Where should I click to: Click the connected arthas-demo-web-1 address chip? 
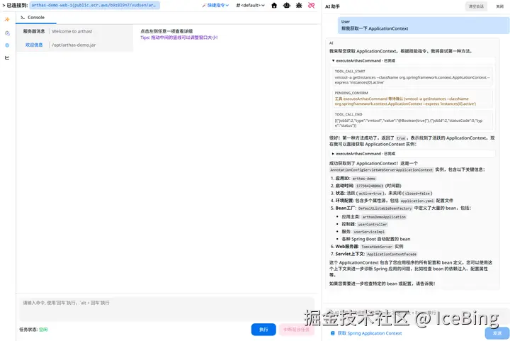tap(94, 5)
